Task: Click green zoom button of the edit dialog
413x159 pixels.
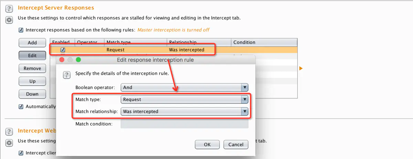Action: point(78,60)
